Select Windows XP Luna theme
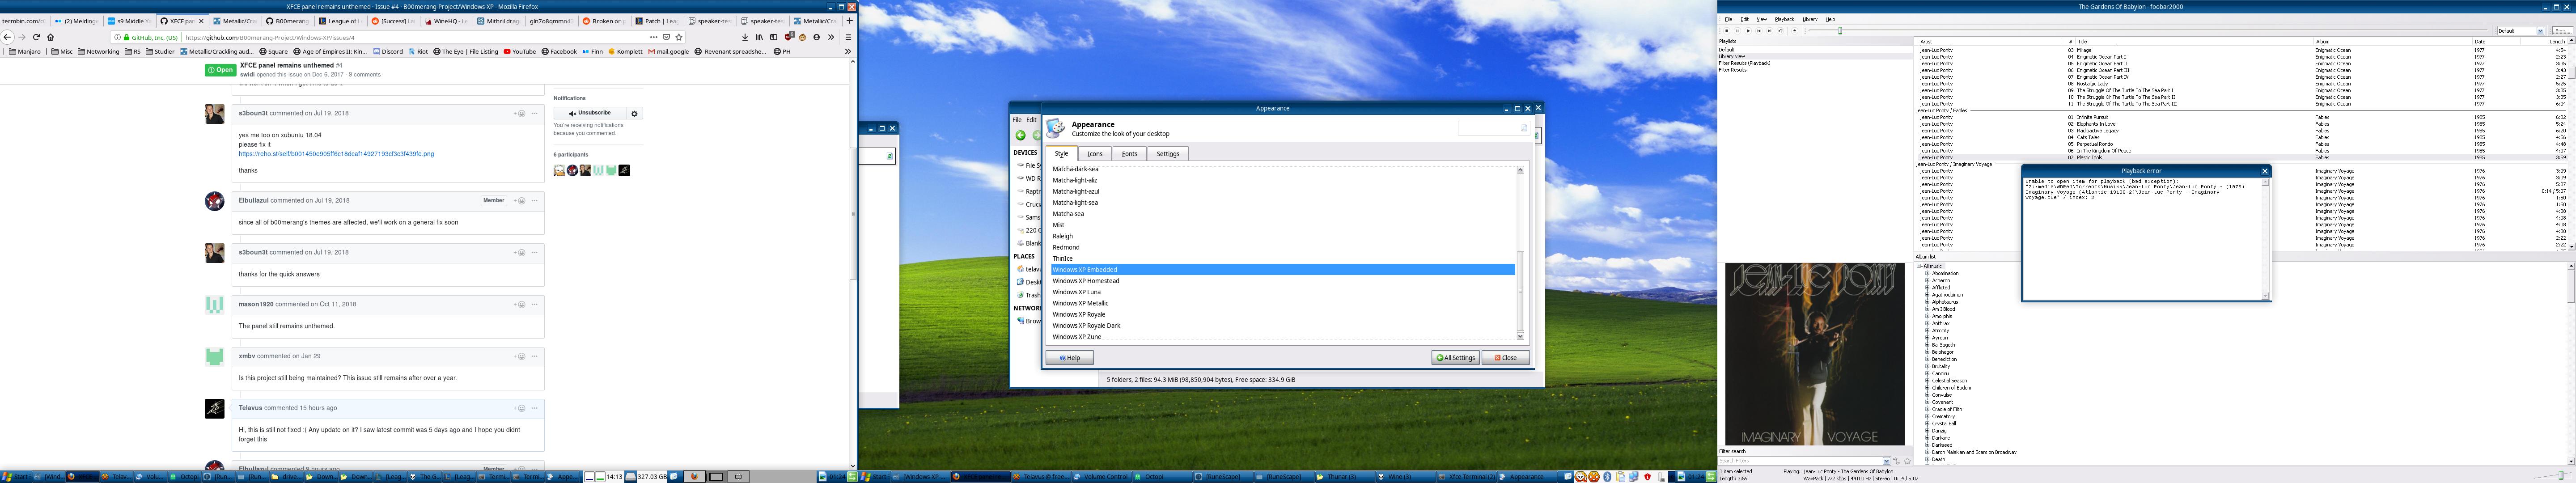Viewport: 2576px width, 483px height. coord(1282,292)
